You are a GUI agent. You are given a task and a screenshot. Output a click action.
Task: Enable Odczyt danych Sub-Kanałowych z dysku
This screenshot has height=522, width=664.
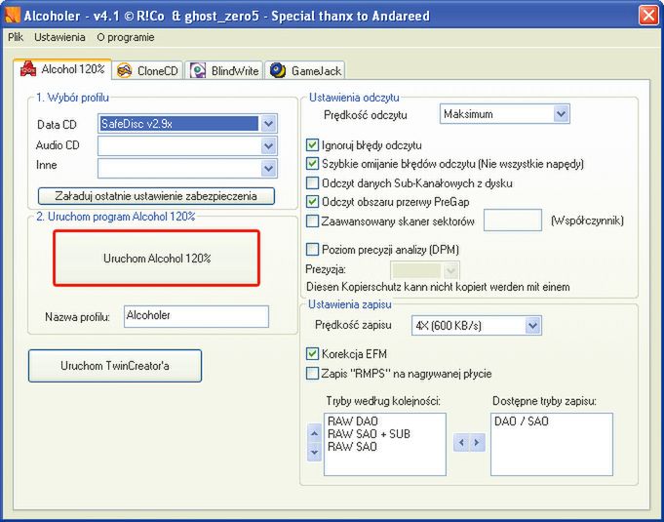click(x=312, y=183)
